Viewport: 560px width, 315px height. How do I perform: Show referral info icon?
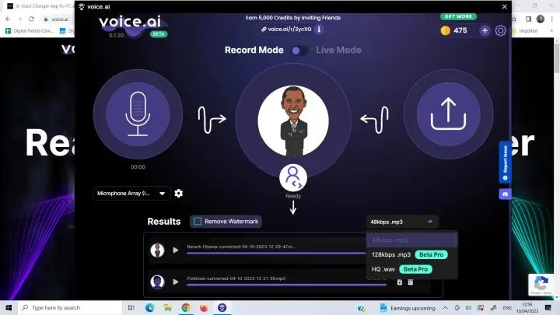[319, 30]
